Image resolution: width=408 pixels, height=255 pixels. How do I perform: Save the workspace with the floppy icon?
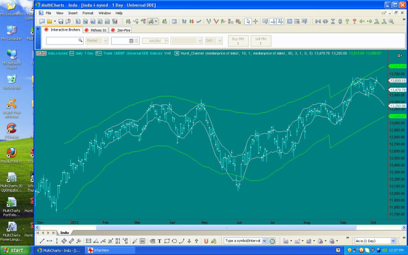[61, 21]
